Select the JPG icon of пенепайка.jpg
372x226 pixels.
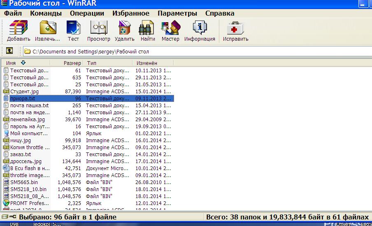[x=6, y=120]
